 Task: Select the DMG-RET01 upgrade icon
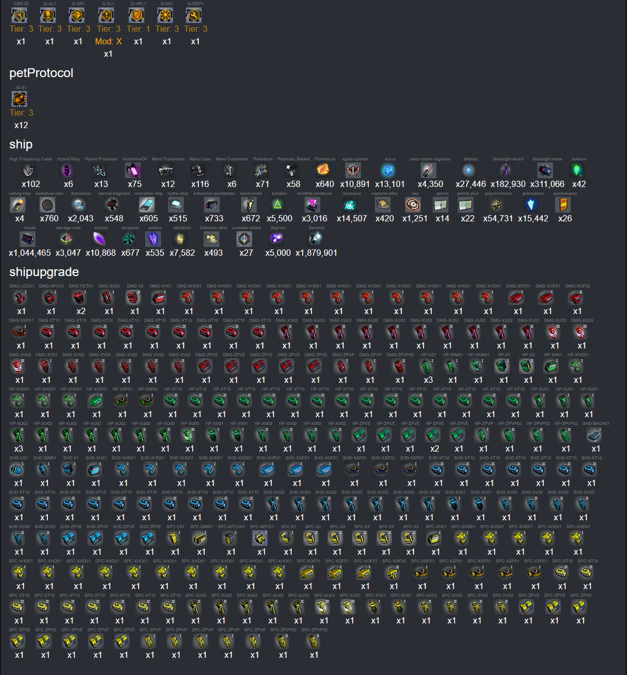click(79, 297)
